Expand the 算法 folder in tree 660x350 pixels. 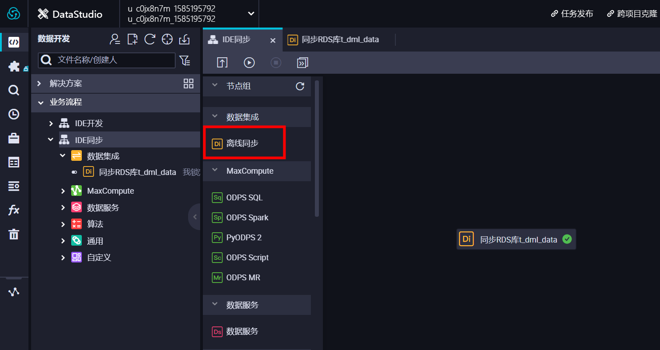pos(63,224)
